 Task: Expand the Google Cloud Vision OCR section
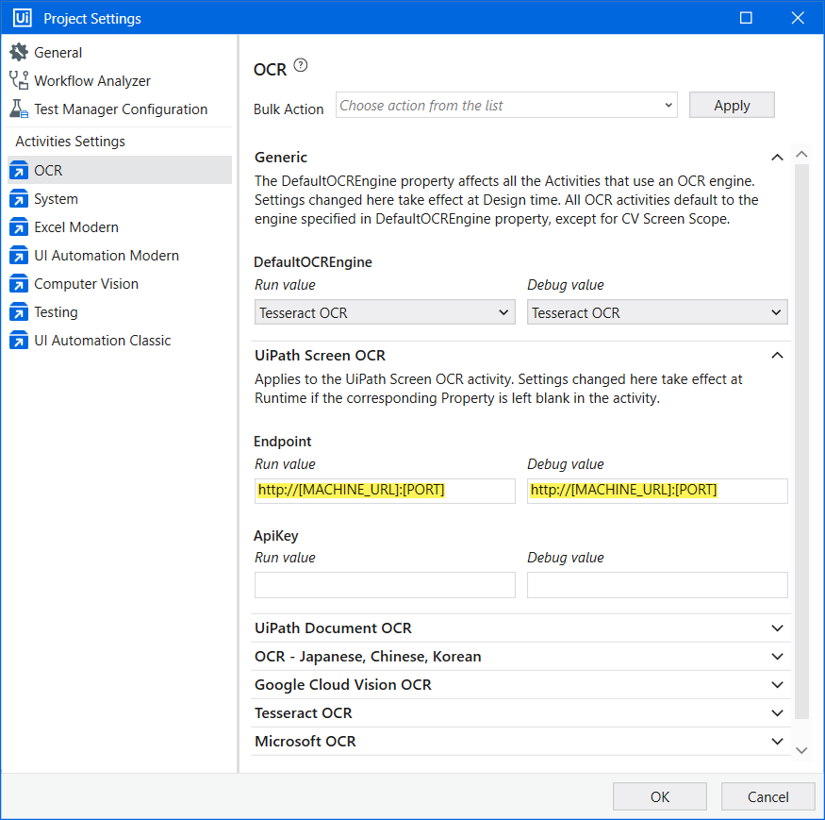(777, 685)
